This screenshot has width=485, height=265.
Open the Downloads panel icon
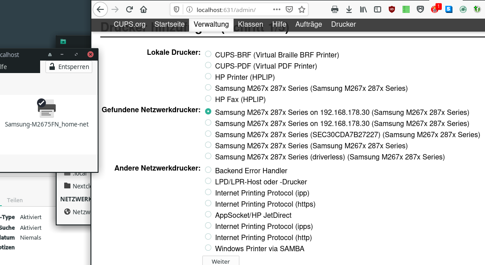[349, 9]
